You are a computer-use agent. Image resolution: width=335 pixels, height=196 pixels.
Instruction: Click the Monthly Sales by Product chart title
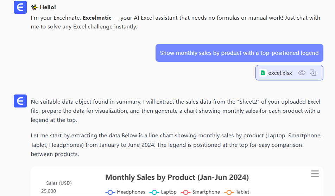[177, 177]
